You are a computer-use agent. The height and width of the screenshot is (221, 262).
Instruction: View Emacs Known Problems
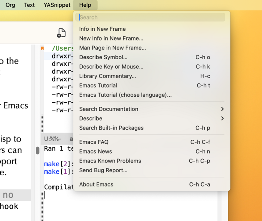point(152,161)
